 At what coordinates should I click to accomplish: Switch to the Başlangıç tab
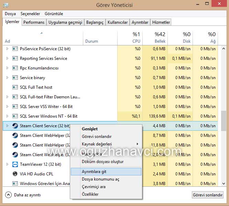pos(95,22)
